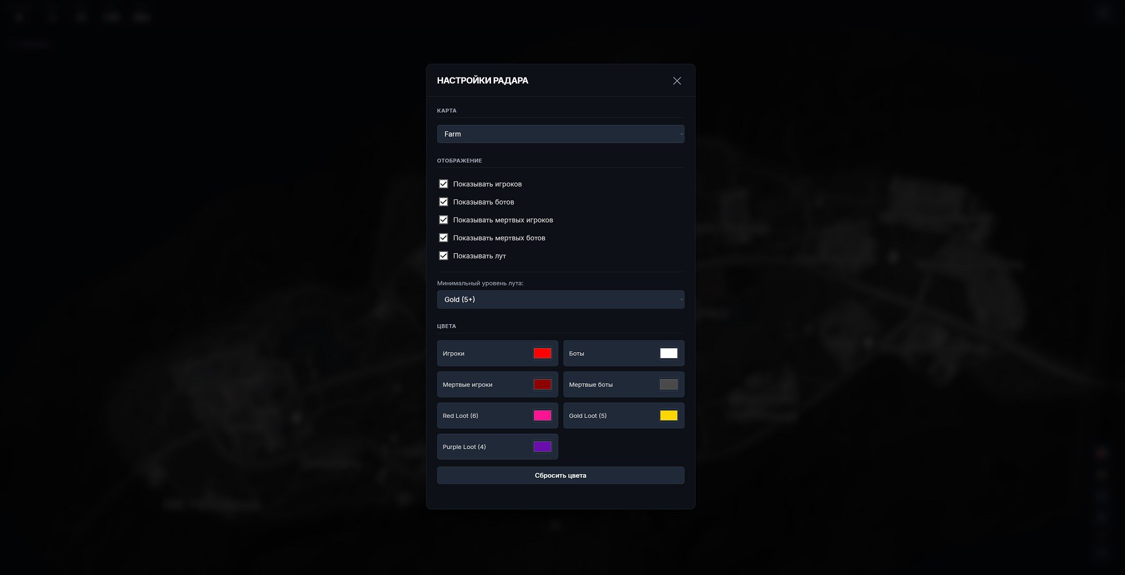Image resolution: width=1125 pixels, height=575 pixels.
Task: Click the leftmost icon in the top toolbar
Action: tap(19, 16)
